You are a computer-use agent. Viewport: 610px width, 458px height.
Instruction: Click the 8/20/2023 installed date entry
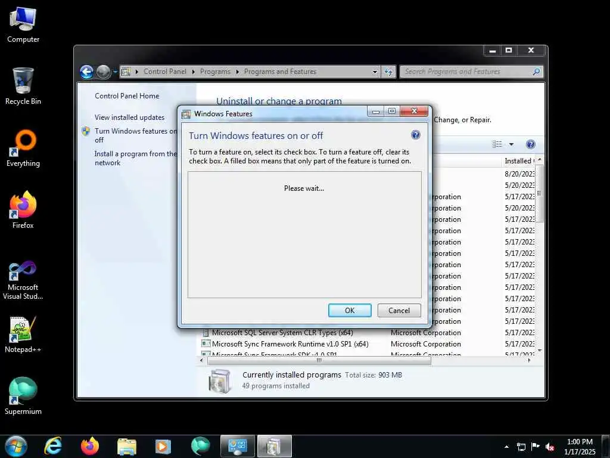pyautogui.click(x=519, y=174)
